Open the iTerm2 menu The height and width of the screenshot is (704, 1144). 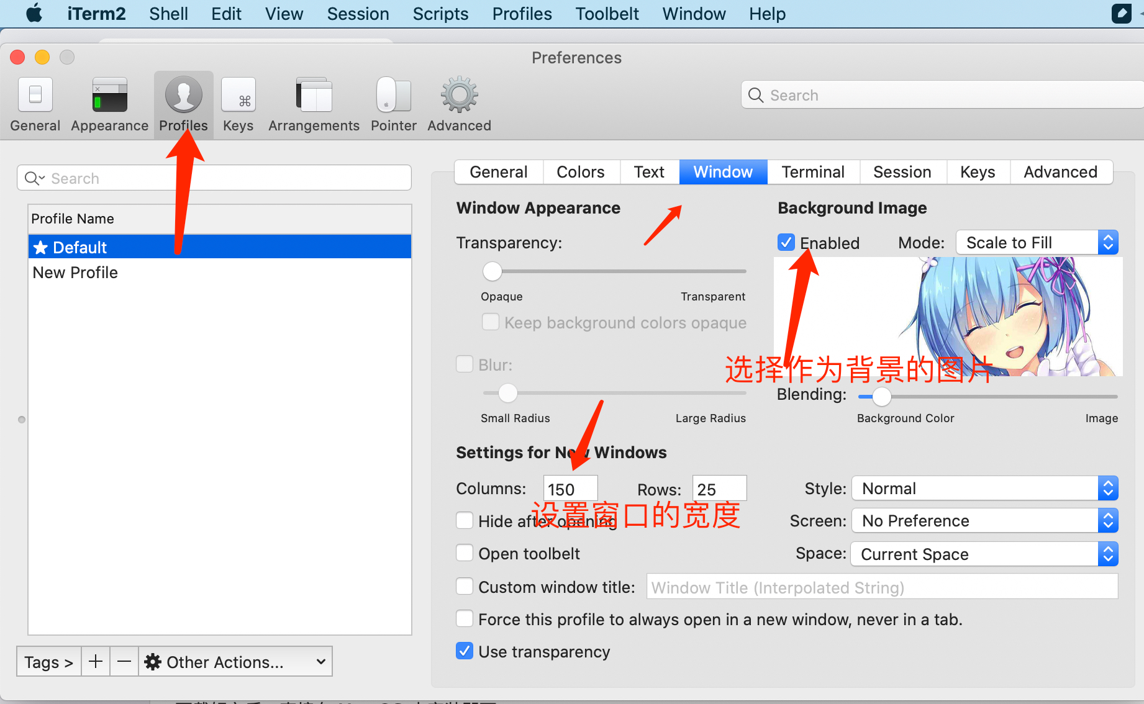pos(96,14)
